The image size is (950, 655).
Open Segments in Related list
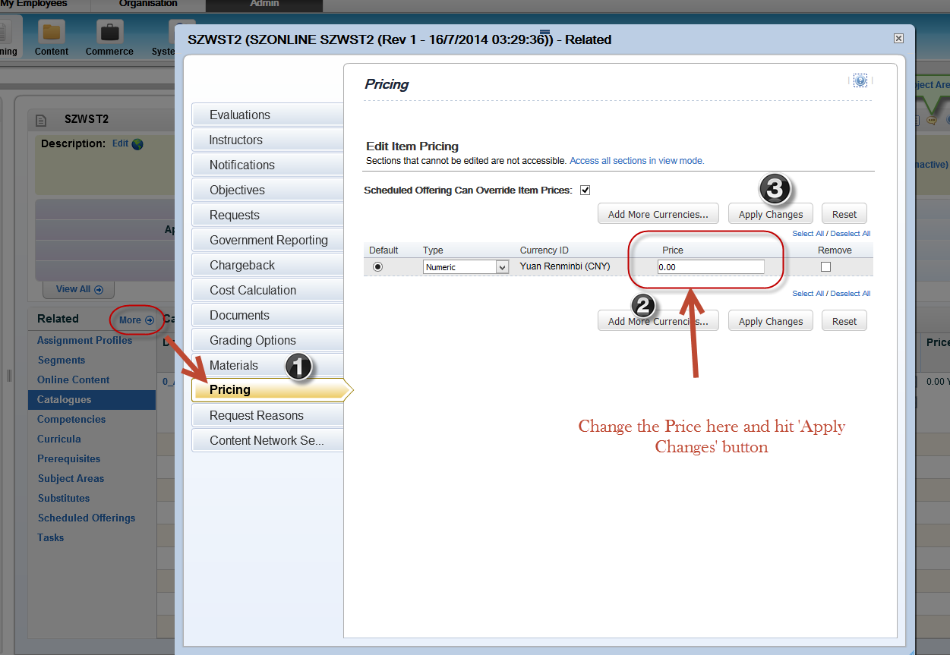point(62,360)
